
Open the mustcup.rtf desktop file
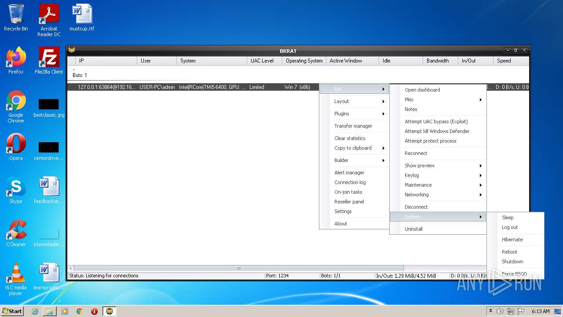(x=82, y=18)
